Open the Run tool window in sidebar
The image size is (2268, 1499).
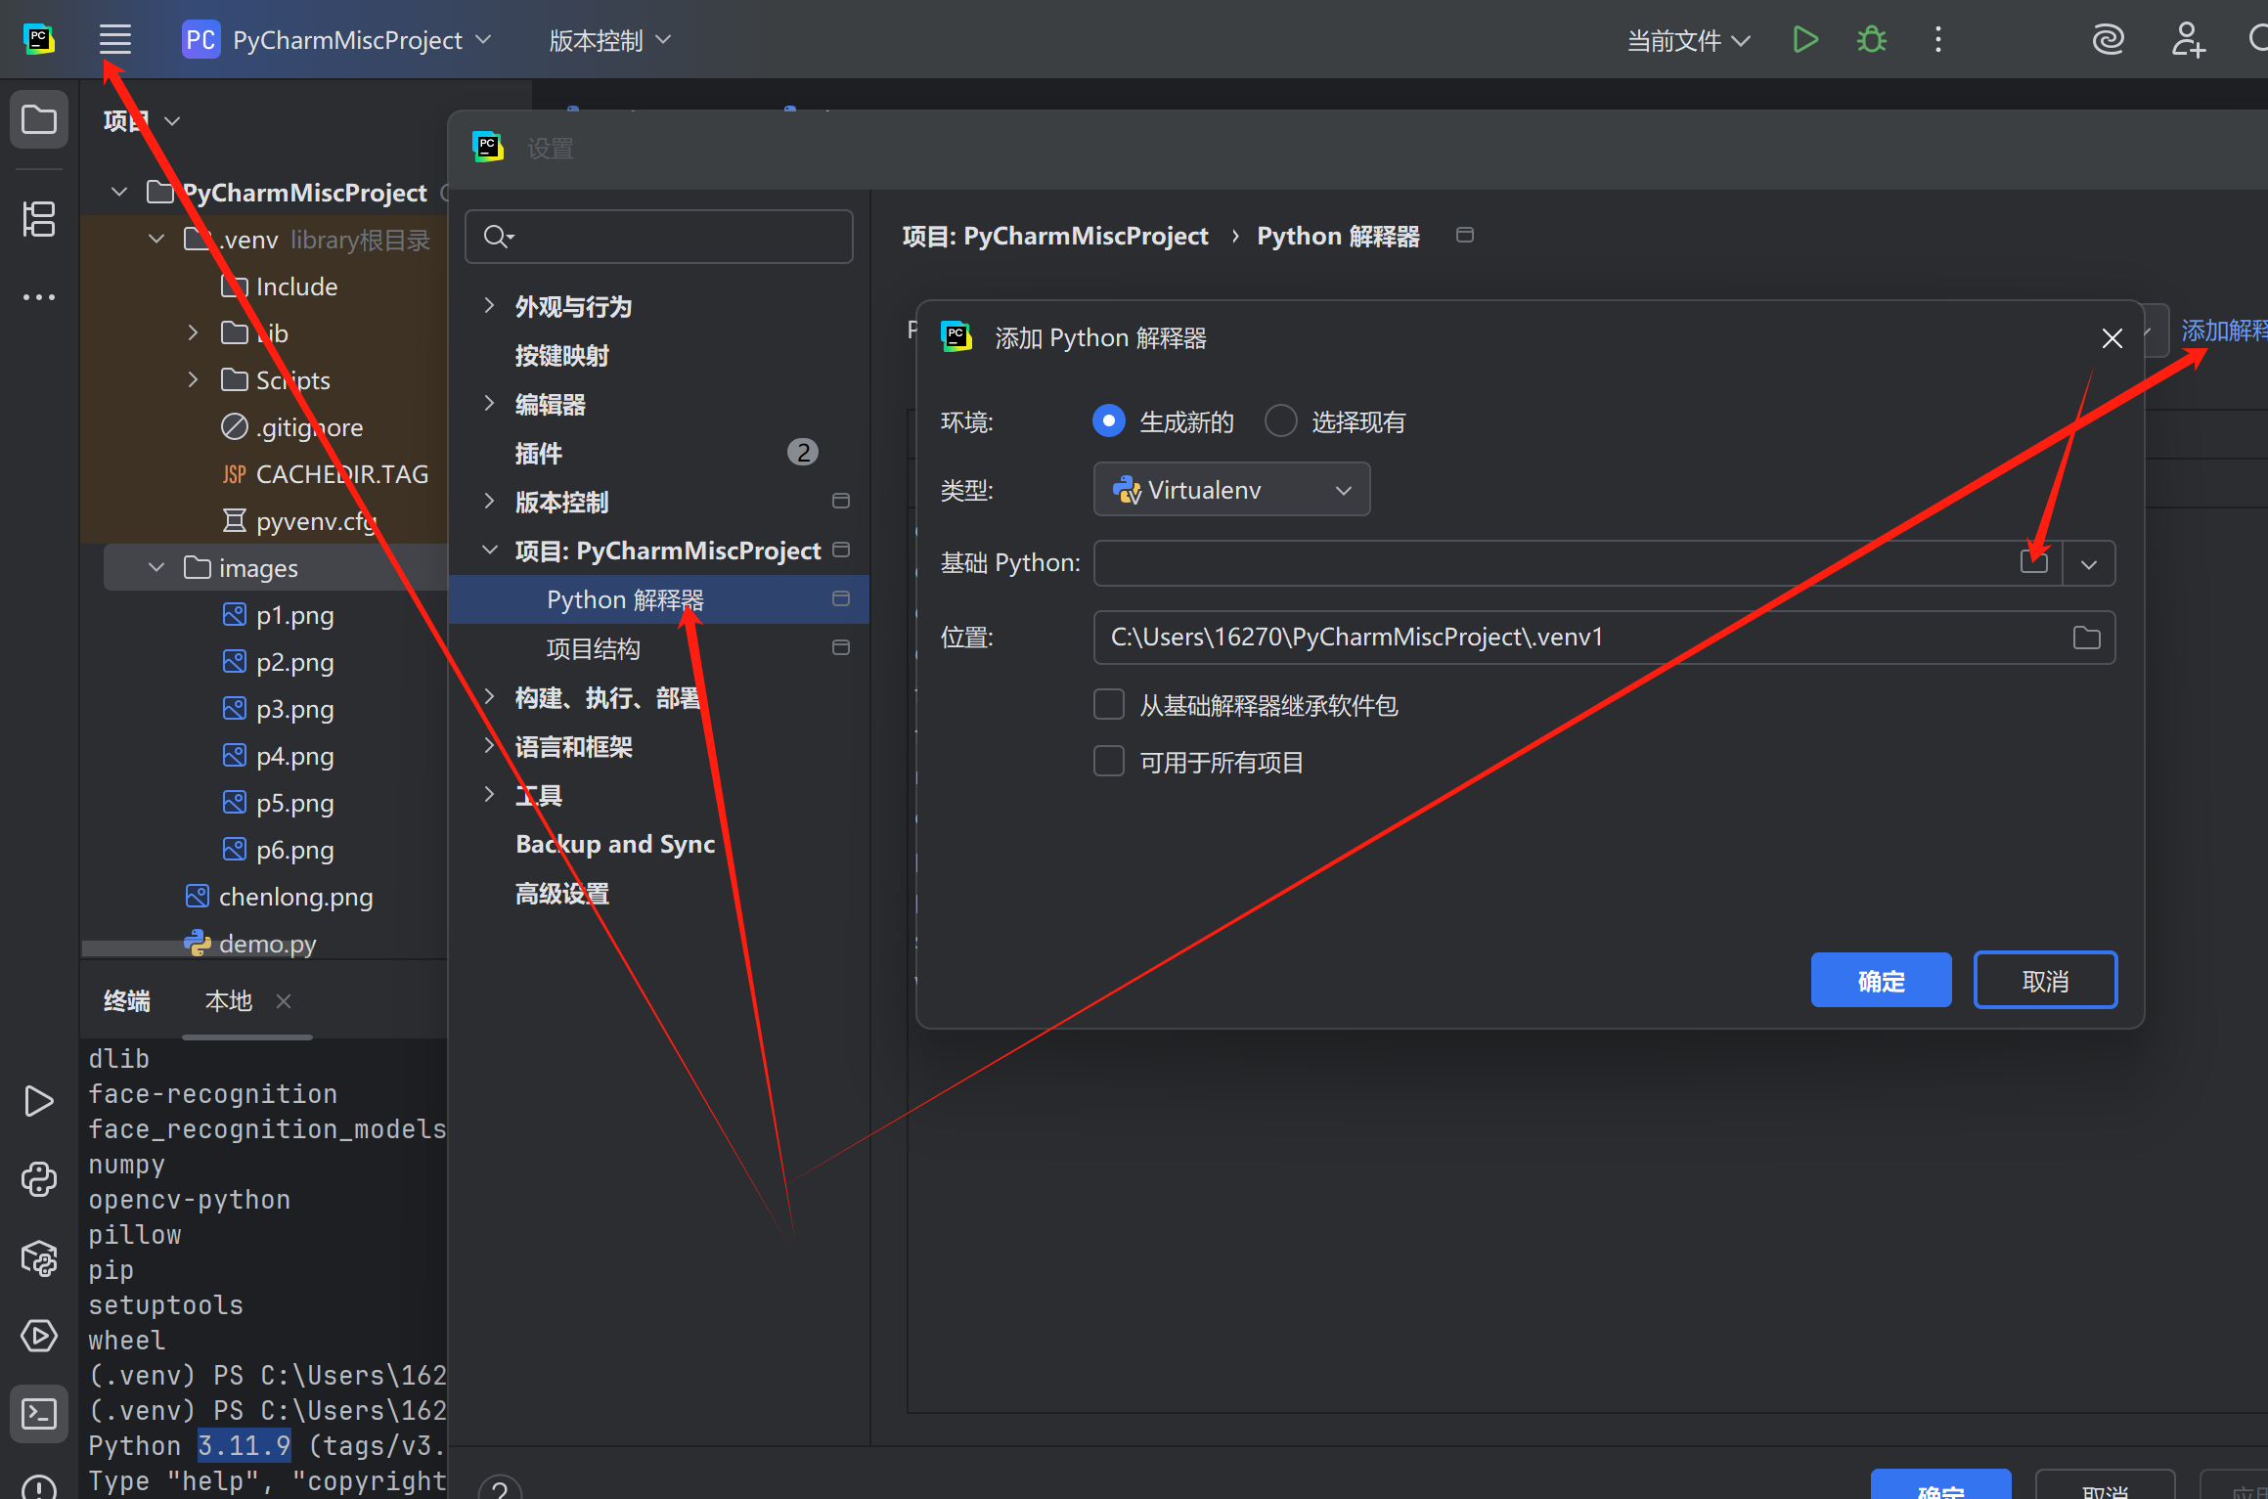click(x=39, y=1101)
